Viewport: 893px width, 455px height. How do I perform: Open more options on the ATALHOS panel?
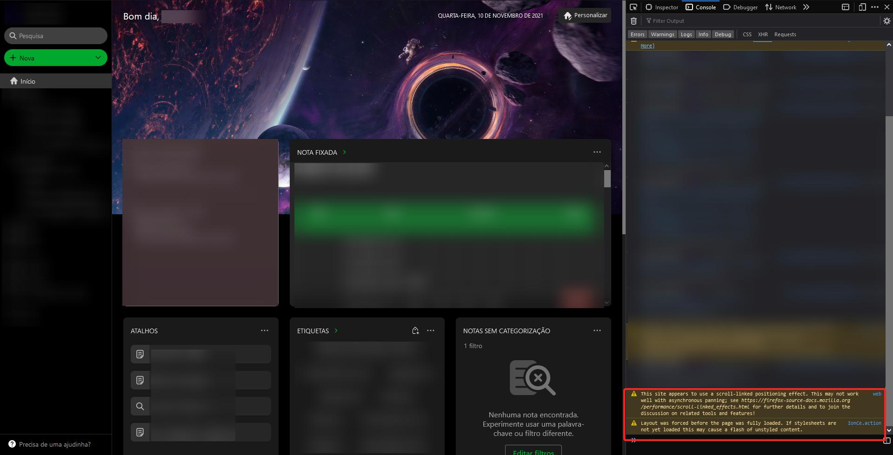point(265,330)
